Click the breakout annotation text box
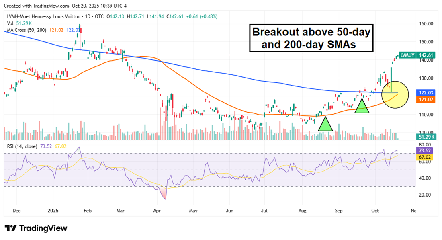Screen dimensions: 442x240 312,39
